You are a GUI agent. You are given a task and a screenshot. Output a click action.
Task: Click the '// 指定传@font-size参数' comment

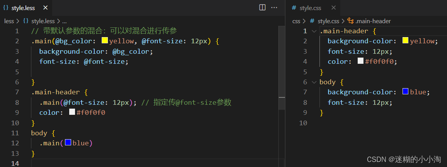186,102
